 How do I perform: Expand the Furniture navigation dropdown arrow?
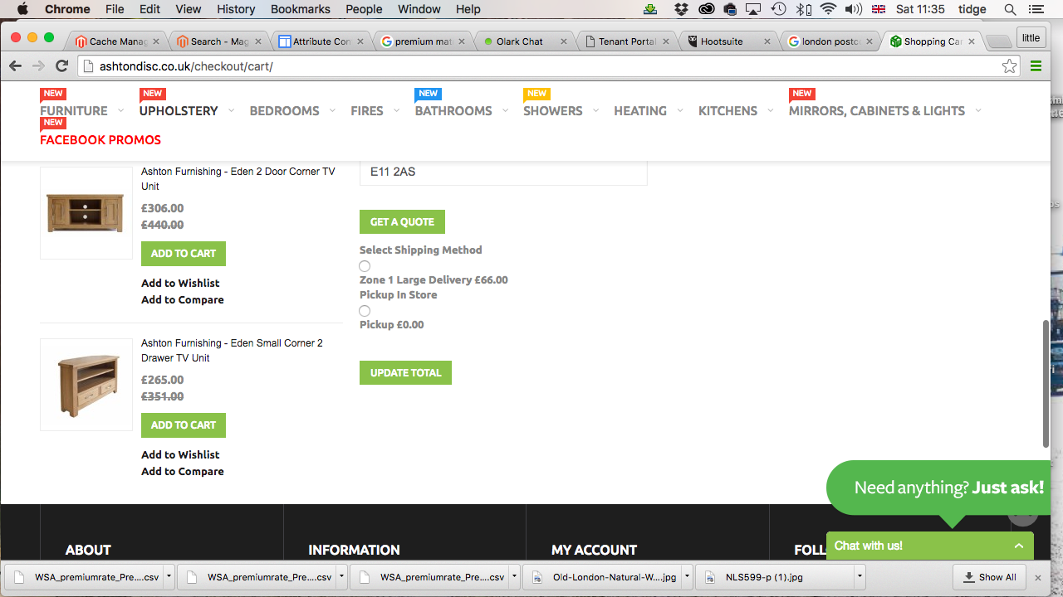pos(120,111)
